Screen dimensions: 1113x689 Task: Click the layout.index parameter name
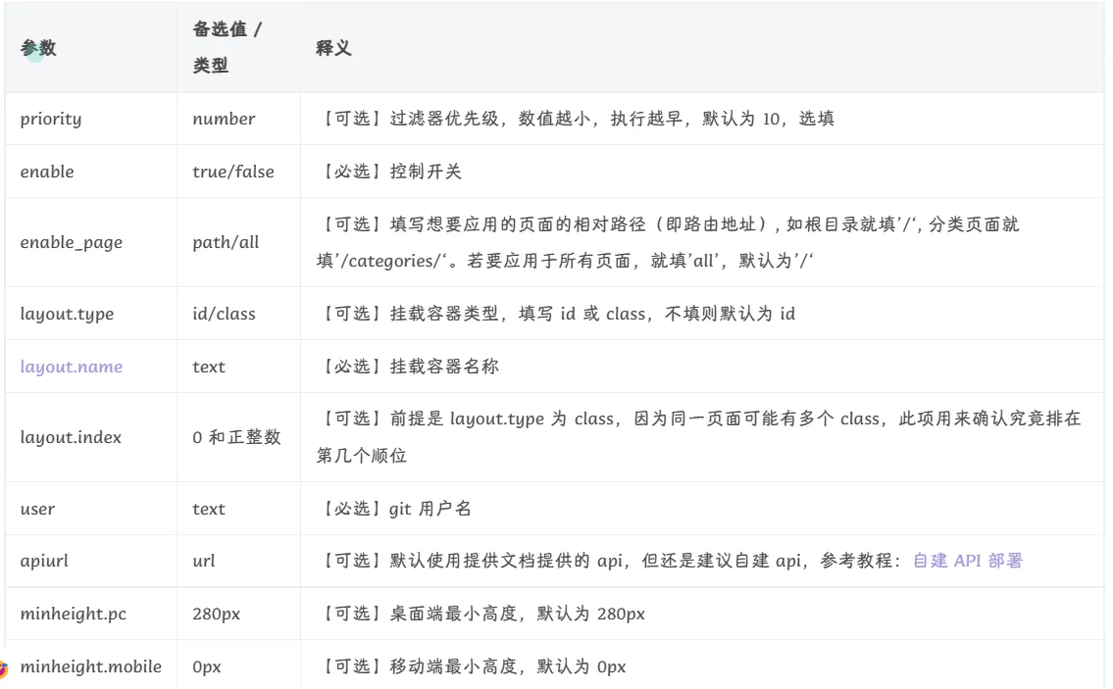tap(71, 437)
